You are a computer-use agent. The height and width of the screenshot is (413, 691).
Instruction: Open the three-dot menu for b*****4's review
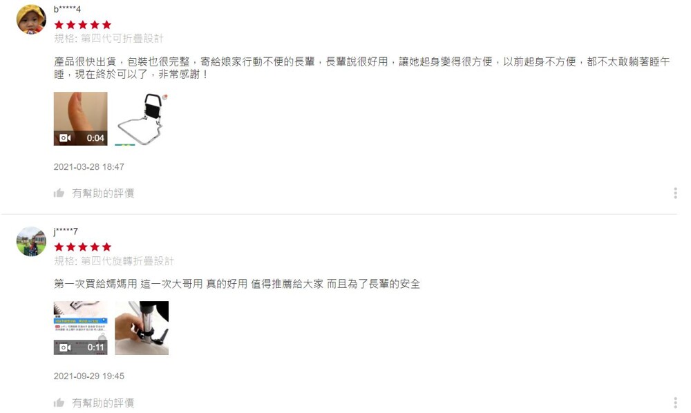click(675, 193)
